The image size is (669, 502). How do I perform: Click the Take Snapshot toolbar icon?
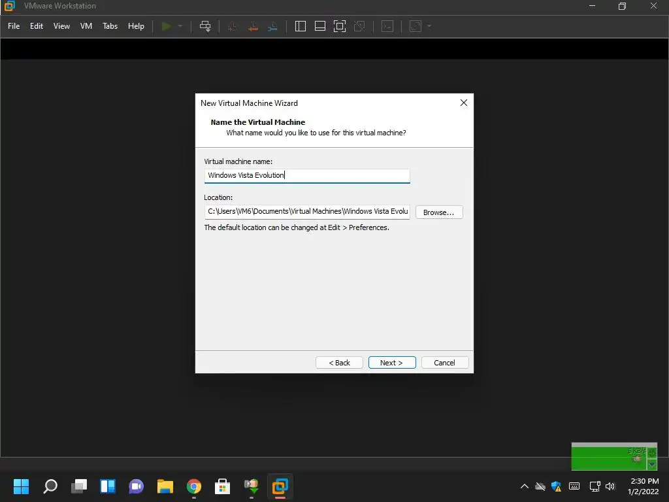pyautogui.click(x=232, y=26)
